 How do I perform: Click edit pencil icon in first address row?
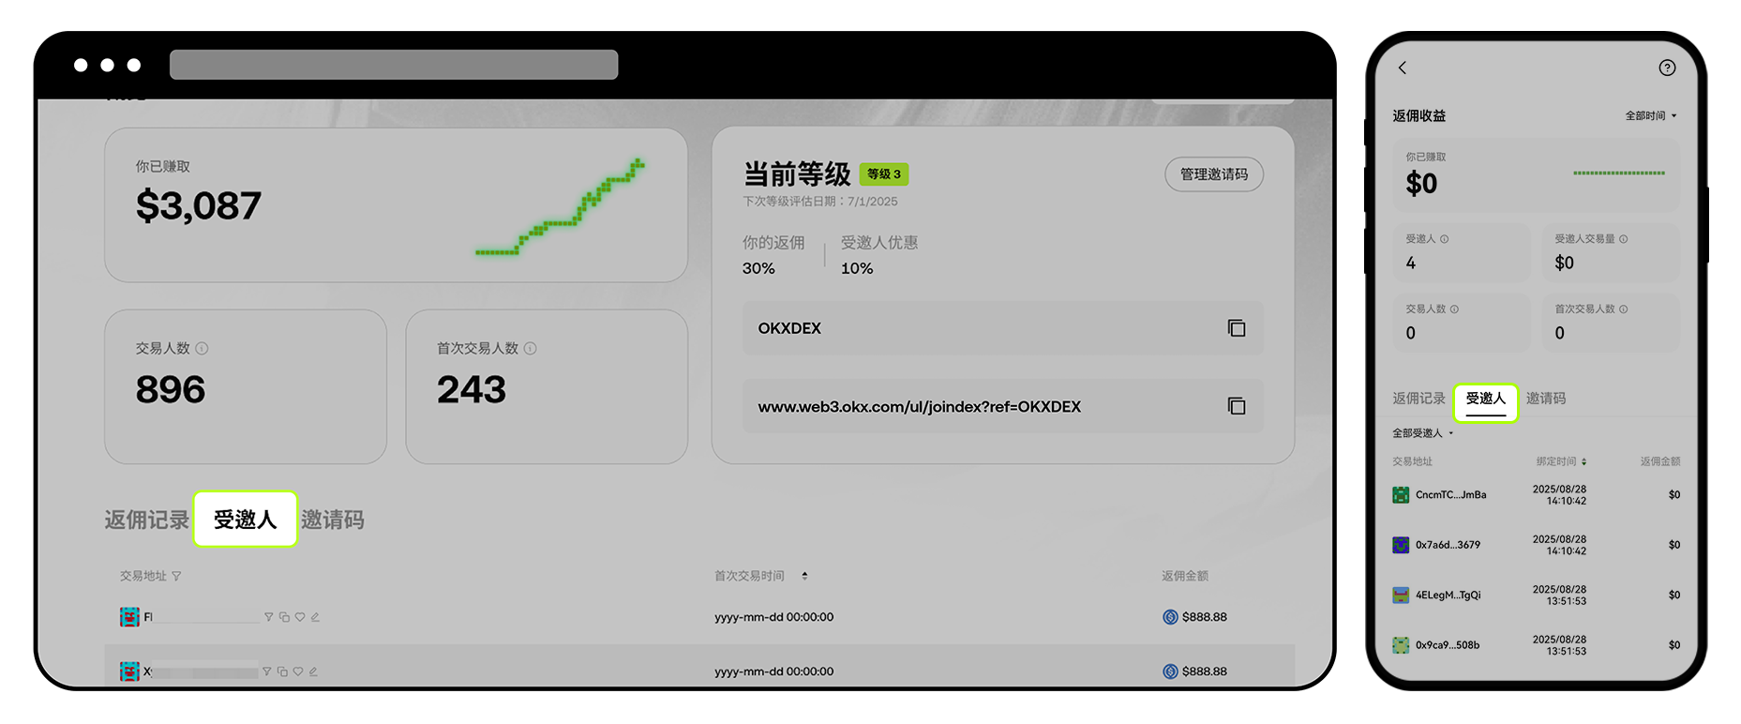[315, 617]
